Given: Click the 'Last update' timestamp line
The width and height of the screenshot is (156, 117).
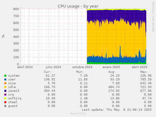Looking at the screenshot, I should [117, 110].
